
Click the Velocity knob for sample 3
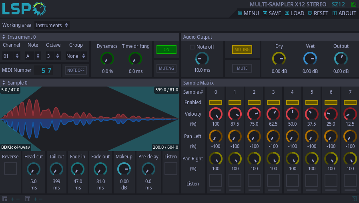coord(273,114)
